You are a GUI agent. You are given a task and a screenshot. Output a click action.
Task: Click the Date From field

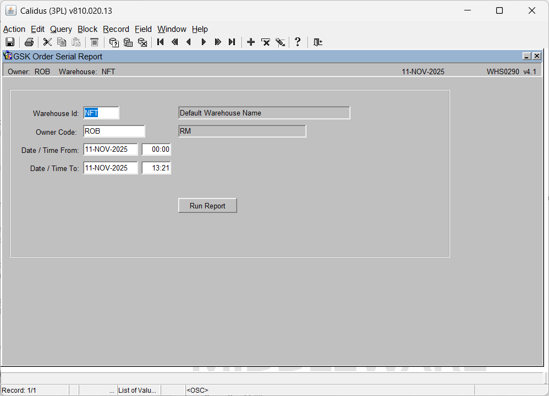[110, 150]
